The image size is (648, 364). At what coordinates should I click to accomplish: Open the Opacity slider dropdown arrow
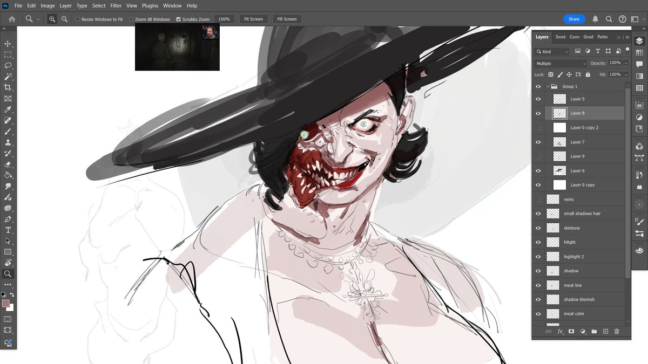click(x=626, y=63)
